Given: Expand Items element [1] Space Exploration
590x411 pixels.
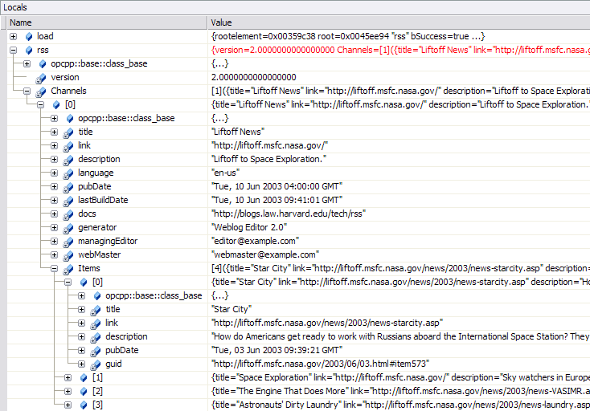Looking at the screenshot, I should [x=68, y=377].
